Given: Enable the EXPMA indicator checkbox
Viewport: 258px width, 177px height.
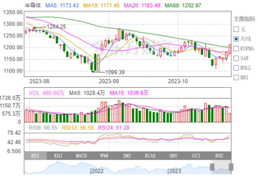Looking at the screenshot, I should click(x=236, y=48).
